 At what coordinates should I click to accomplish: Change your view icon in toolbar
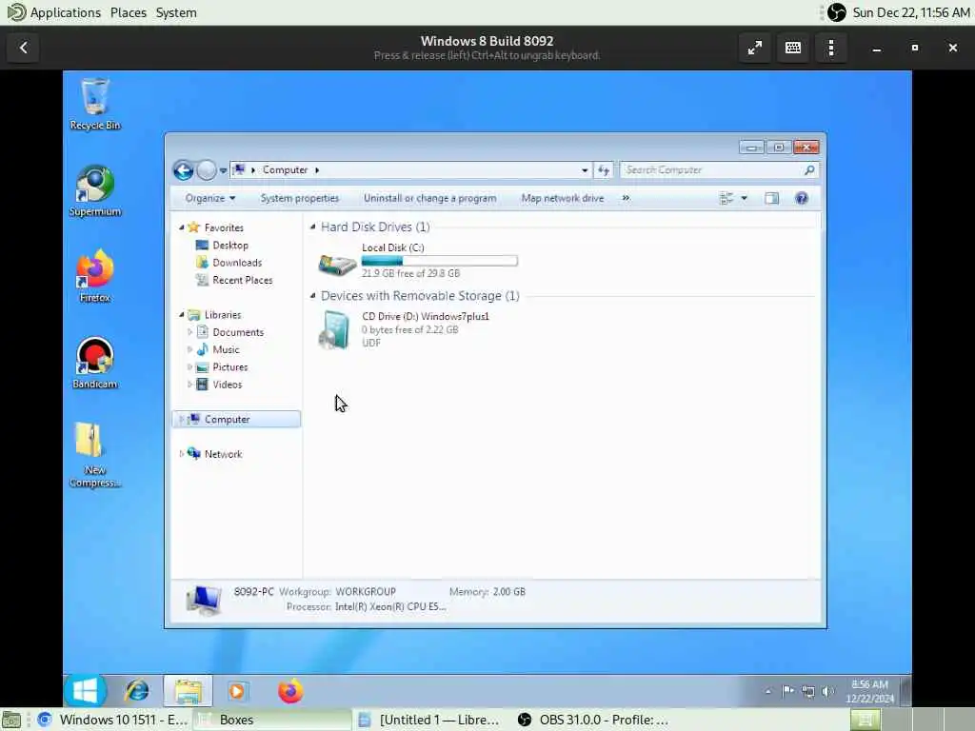[x=726, y=198]
